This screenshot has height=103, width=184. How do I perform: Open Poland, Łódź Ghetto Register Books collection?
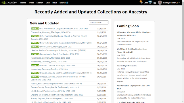point(56,84)
